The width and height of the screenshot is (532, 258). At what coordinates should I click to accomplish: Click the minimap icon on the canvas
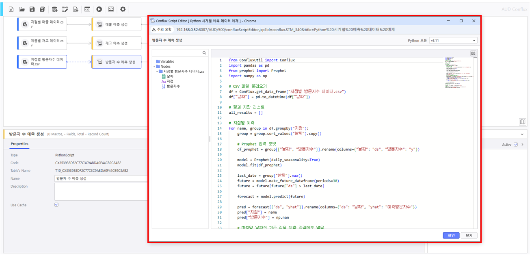522,122
